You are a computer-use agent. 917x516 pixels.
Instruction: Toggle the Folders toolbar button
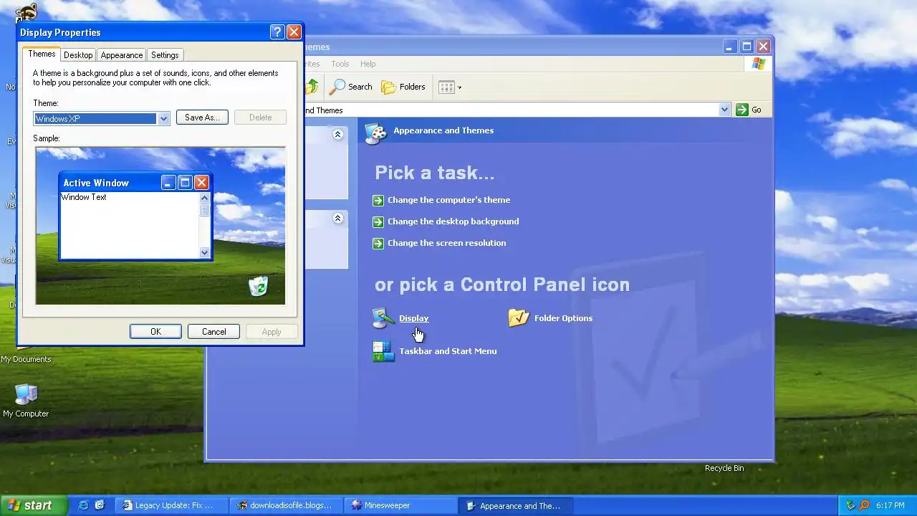[403, 87]
